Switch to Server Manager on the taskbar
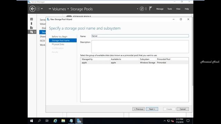The image size is (221, 124). click(79, 121)
